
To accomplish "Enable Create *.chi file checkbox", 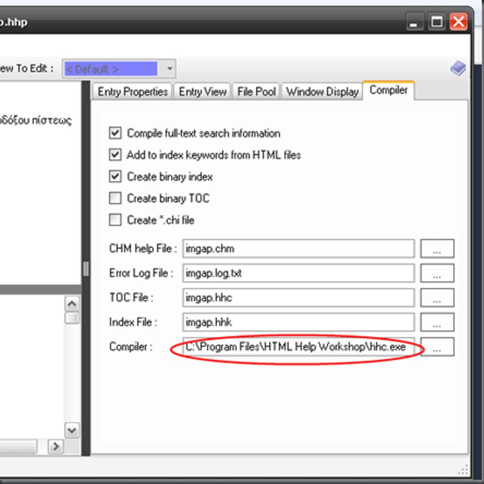I will point(115,220).
